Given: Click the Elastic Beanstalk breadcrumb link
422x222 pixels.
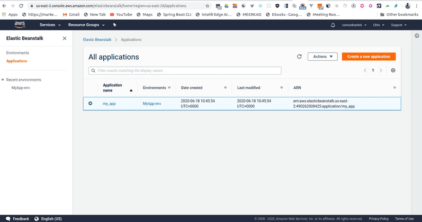Looking at the screenshot, I should tap(97, 40).
